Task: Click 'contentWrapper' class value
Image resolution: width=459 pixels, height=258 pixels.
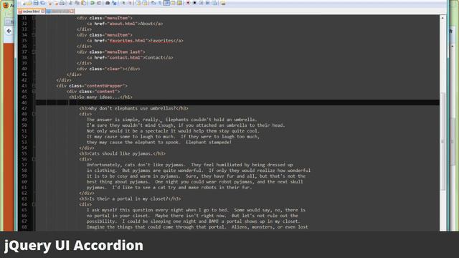Action: (x=105, y=86)
